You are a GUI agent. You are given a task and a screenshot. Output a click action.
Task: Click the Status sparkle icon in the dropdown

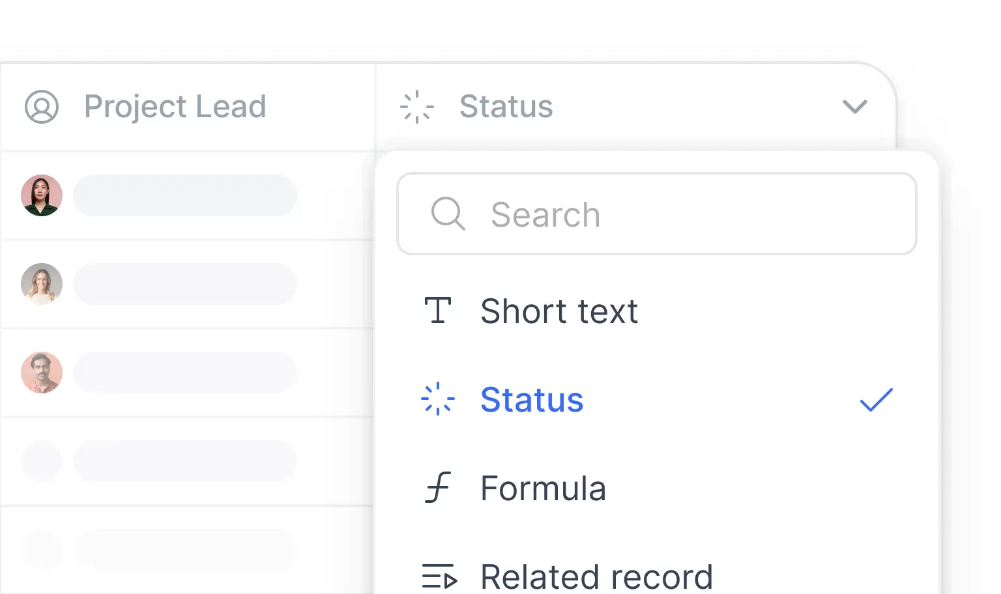tap(439, 400)
